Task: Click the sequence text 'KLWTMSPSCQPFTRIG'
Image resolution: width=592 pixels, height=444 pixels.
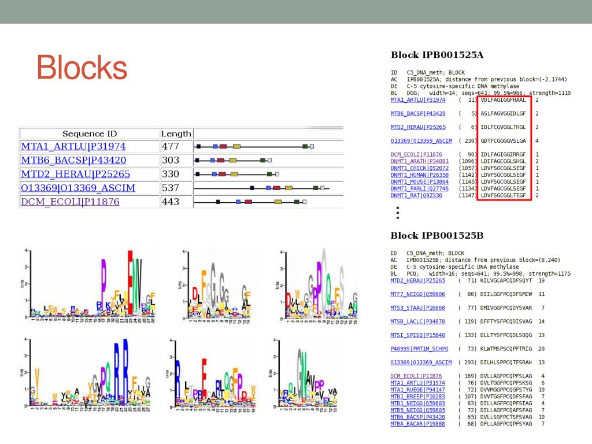Action: 506,349
